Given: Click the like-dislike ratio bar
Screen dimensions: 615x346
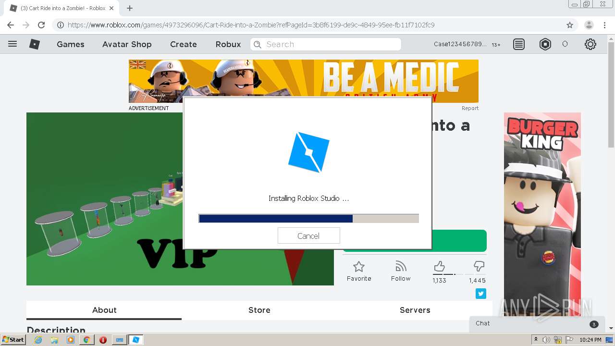Looking at the screenshot, I should click(x=459, y=274).
